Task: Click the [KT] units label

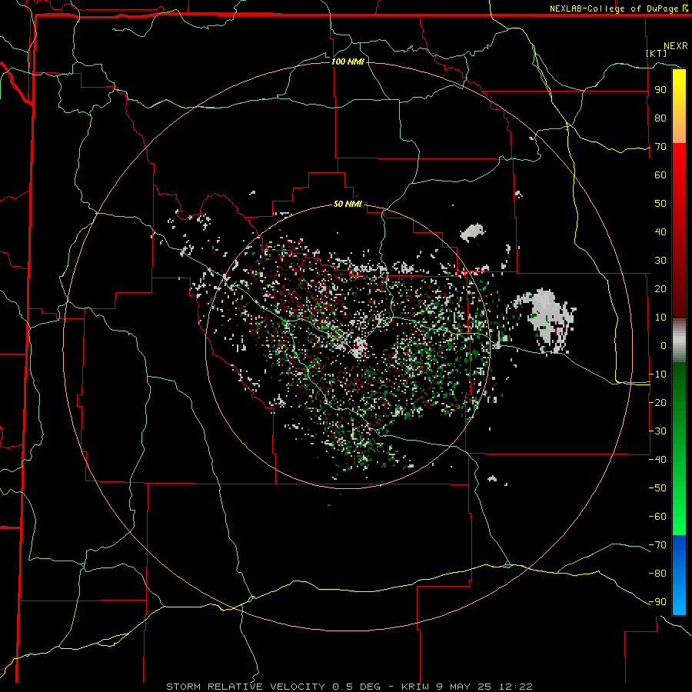Action: coord(657,53)
